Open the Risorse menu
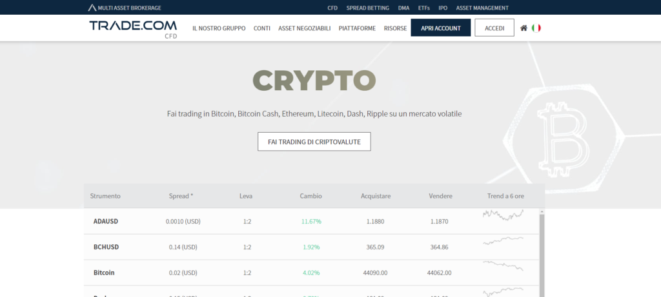This screenshot has width=661, height=297. pos(396,28)
